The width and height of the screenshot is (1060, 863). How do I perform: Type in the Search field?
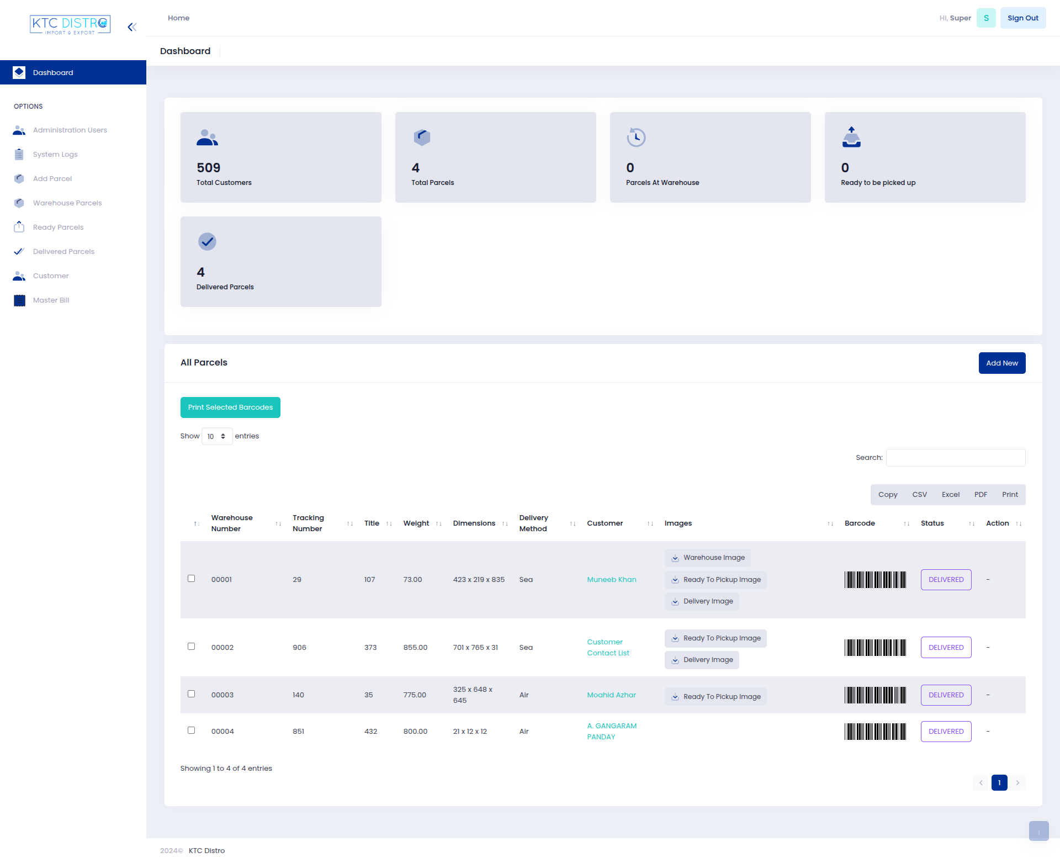point(956,457)
